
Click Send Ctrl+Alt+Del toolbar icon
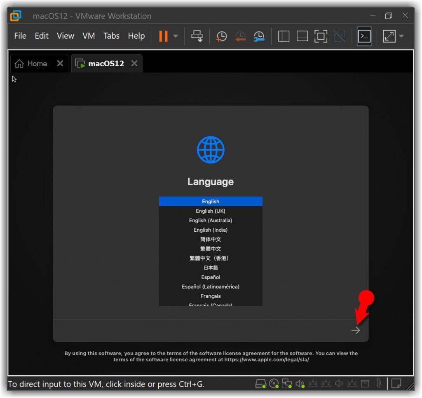(197, 36)
